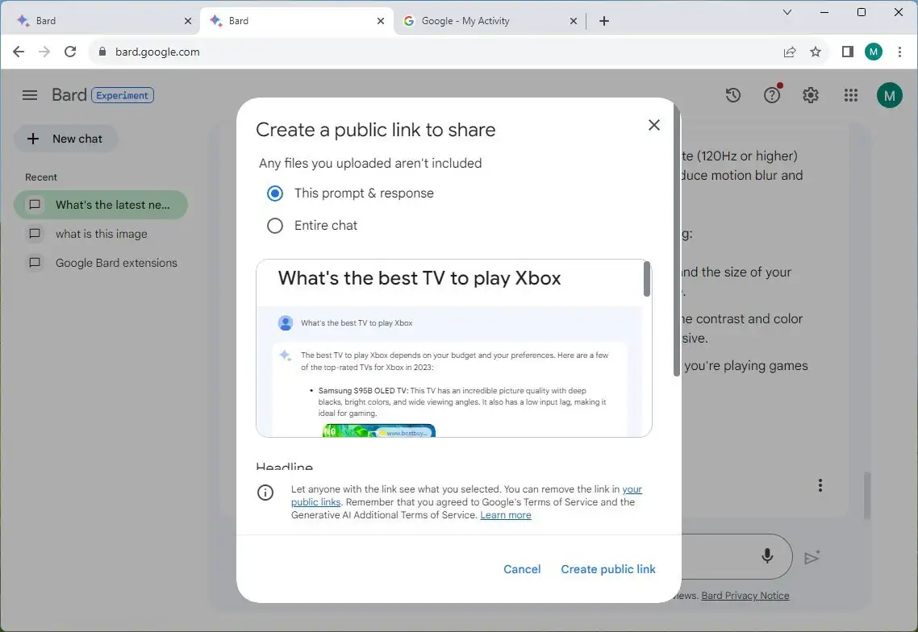The width and height of the screenshot is (918, 632).
Task: Bookmark the page with the star icon
Action: [x=816, y=51]
